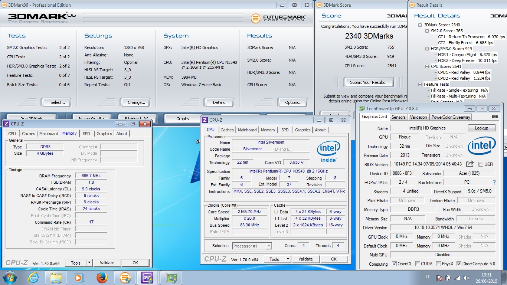Click the Intel inside logo in CPU-Z
Viewport: 507px width, 285px height.
pos(328,152)
